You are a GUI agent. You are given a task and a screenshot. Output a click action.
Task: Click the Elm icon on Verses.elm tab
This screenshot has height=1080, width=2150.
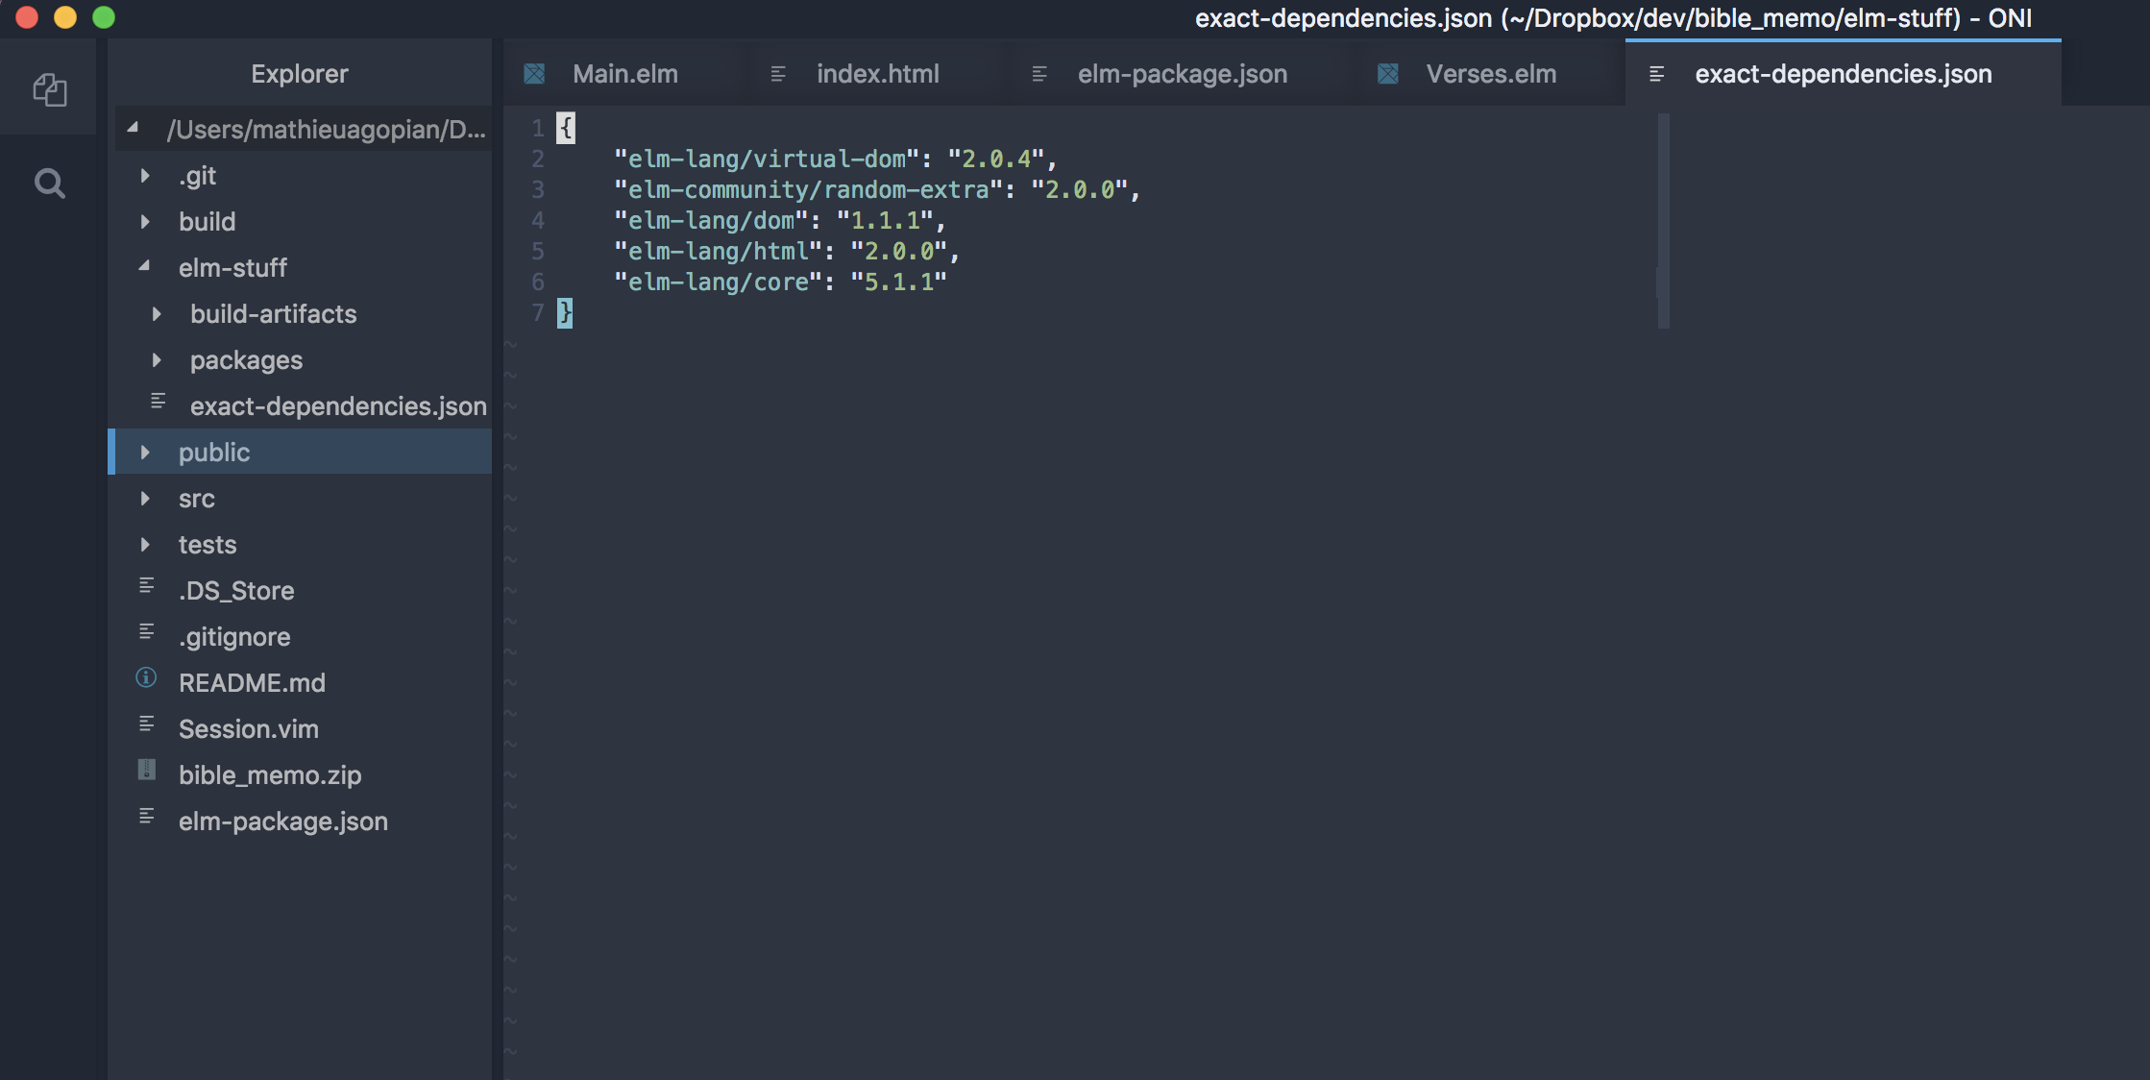click(x=1387, y=73)
